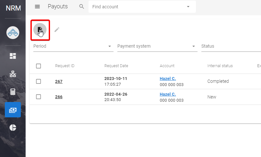Click the company logo in sidebar
The height and width of the screenshot is (157, 261).
13,32
